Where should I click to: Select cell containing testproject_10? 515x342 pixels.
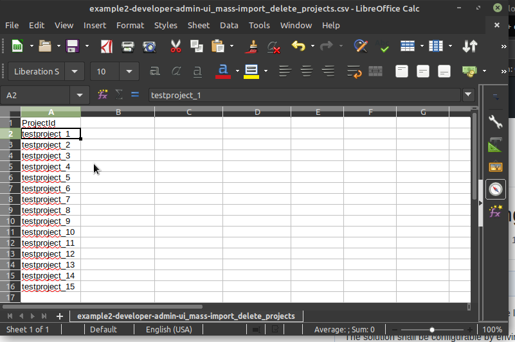(51, 232)
